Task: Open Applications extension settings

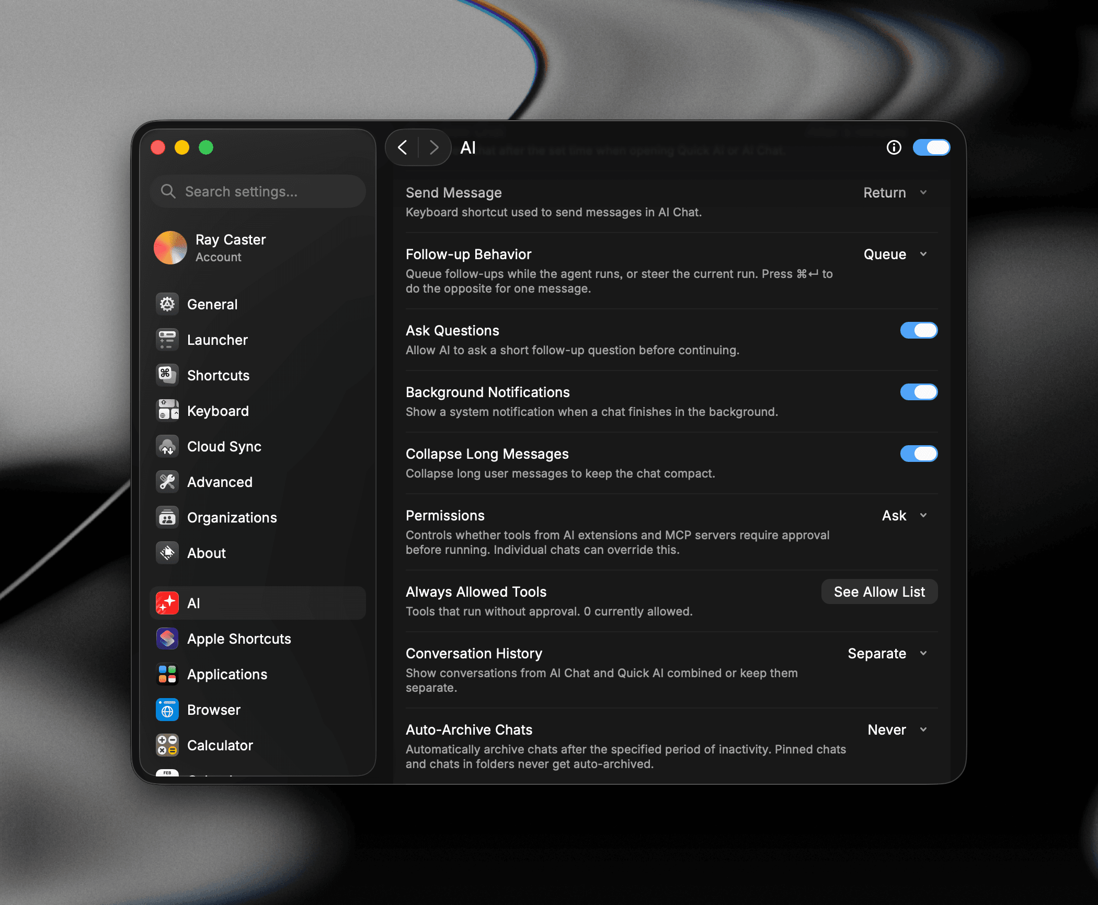Action: click(x=258, y=674)
